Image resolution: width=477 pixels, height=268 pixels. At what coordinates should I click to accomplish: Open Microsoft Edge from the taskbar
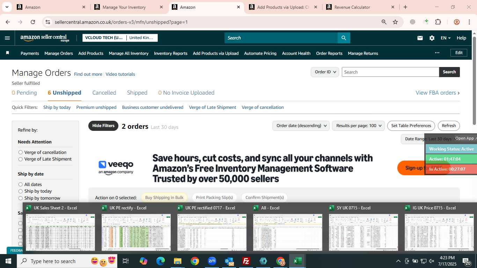click(x=160, y=261)
